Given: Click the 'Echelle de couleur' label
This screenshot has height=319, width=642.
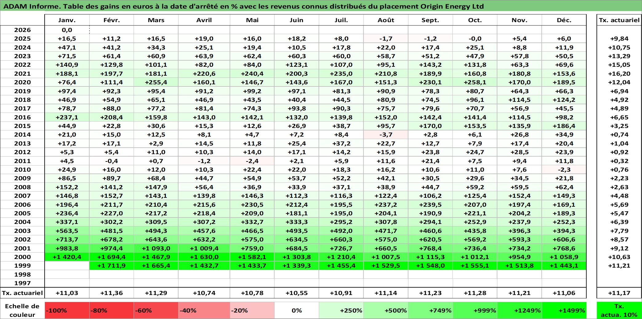Looking at the screenshot, I should [x=22, y=310].
